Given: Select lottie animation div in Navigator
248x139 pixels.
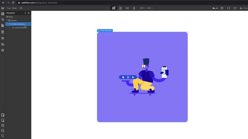Looking at the screenshot, I should click(18, 24).
